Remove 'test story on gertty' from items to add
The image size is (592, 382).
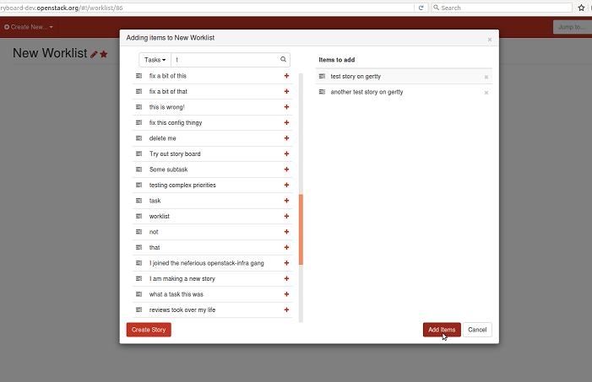[x=486, y=77]
